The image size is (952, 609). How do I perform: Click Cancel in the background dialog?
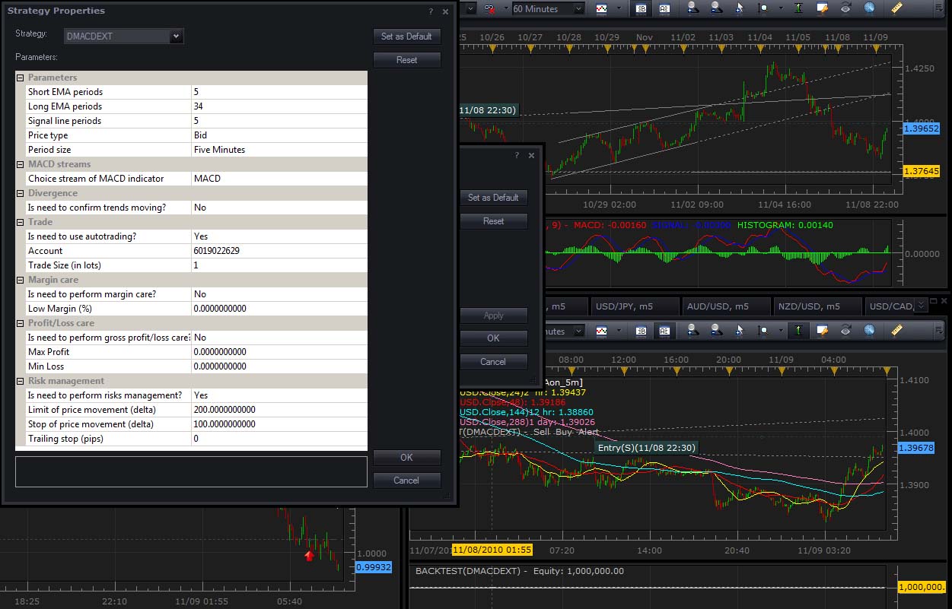[x=493, y=362]
